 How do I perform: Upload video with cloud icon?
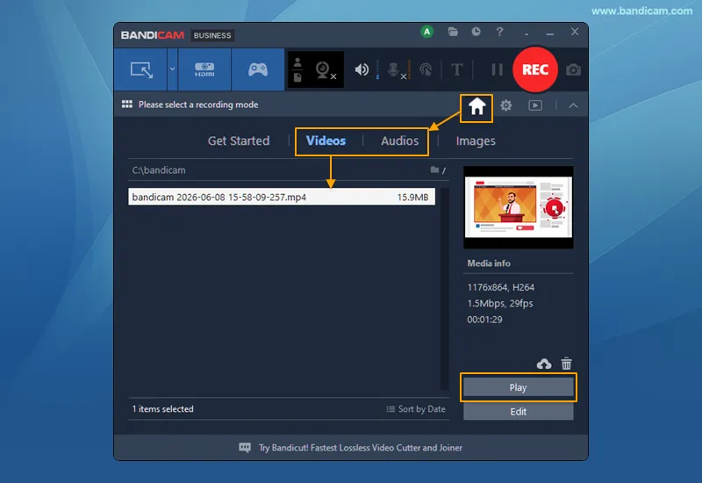(544, 364)
